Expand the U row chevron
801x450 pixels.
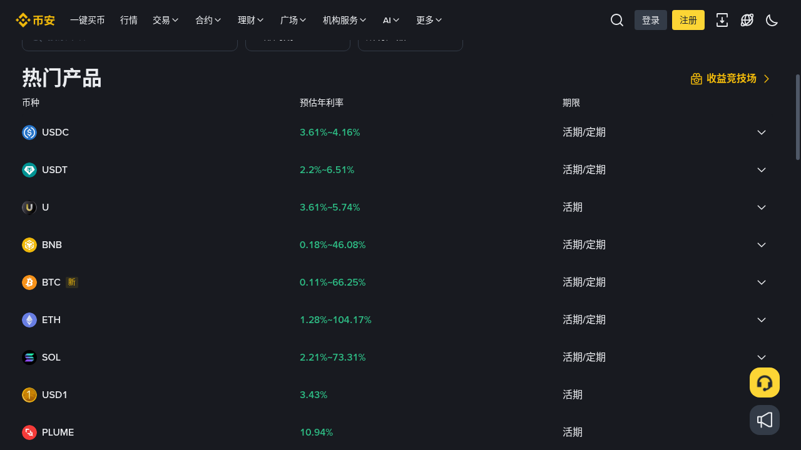click(762, 207)
